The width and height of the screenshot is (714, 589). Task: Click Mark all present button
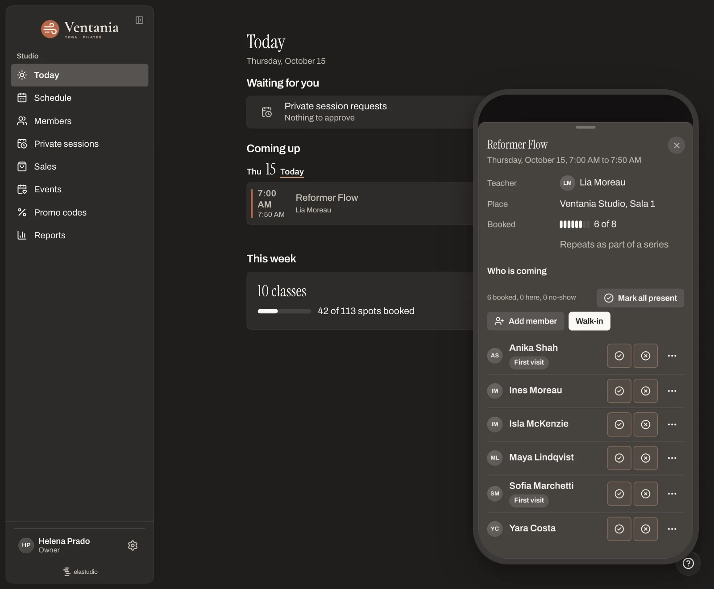click(640, 298)
